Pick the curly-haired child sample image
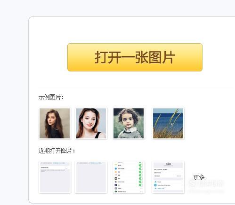 click(x=129, y=123)
